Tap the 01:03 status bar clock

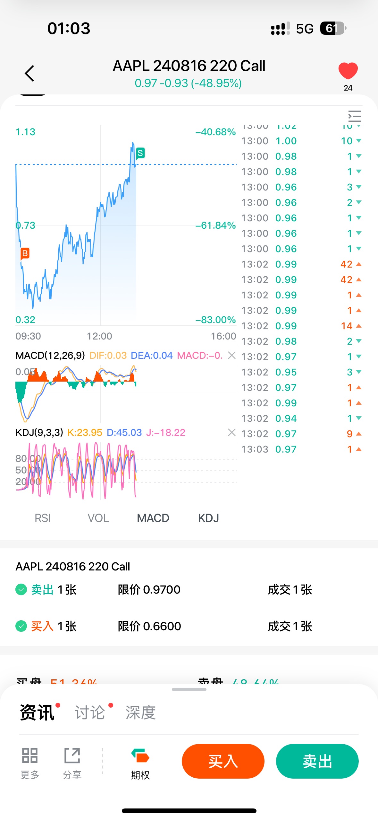pos(69,28)
